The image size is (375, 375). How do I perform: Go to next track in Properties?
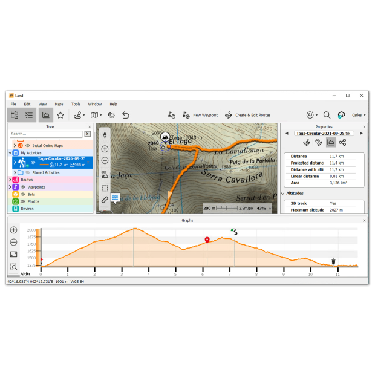pyautogui.click(x=361, y=134)
